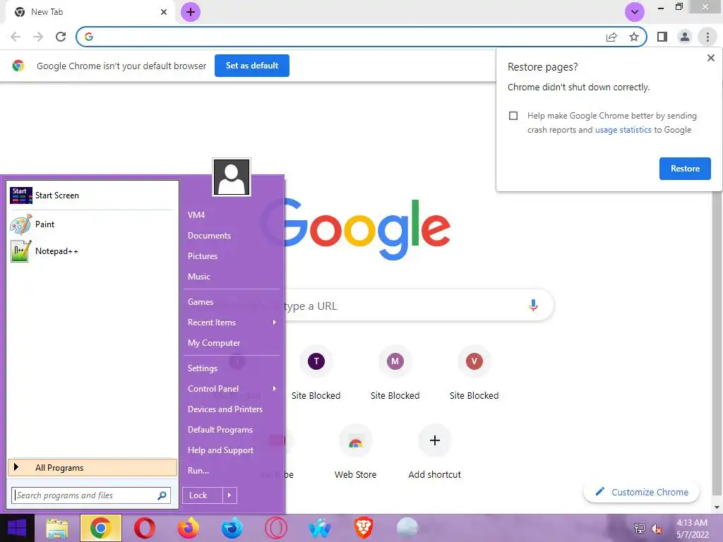723x542 pixels.
Task: Click the voice search microphone icon
Action: pyautogui.click(x=533, y=305)
